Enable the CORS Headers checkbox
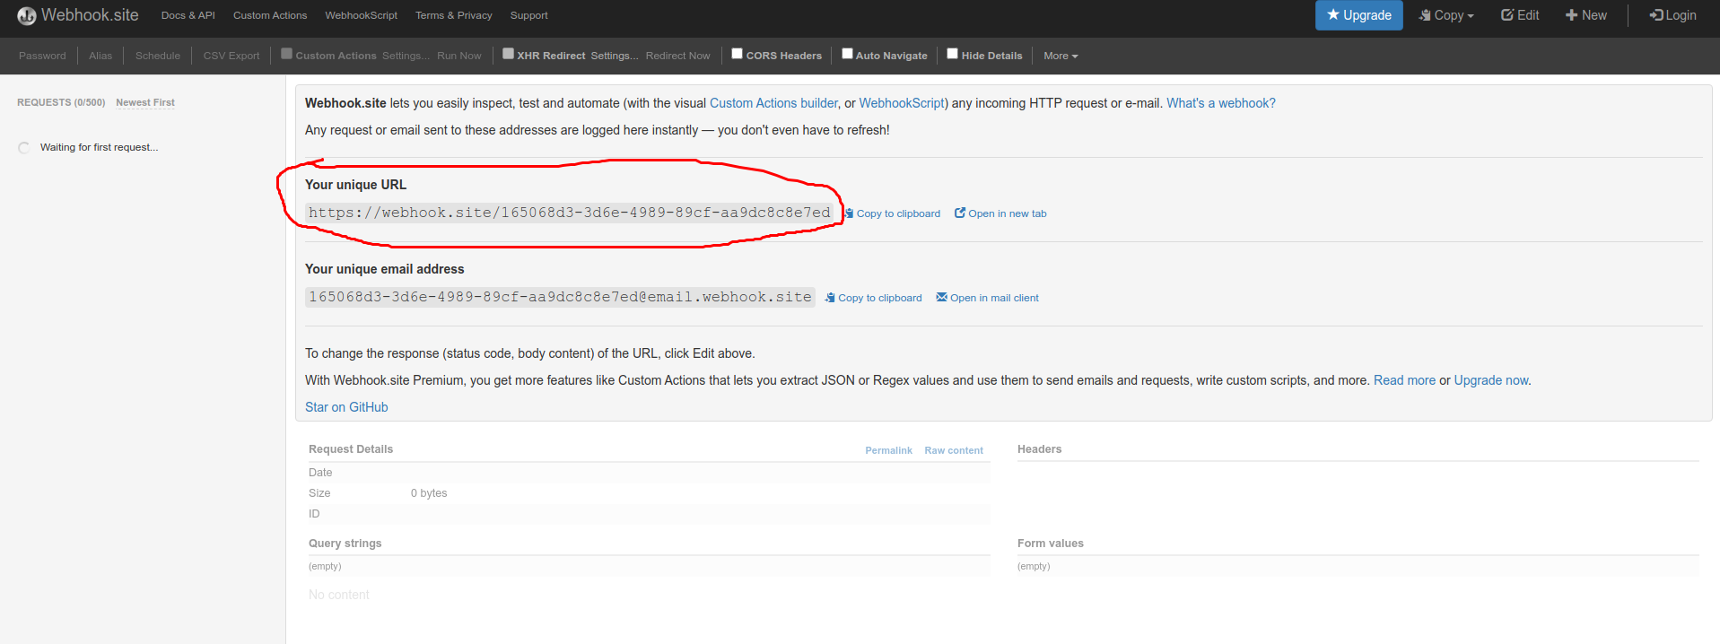Screen dimensions: 1720x644 tap(737, 54)
